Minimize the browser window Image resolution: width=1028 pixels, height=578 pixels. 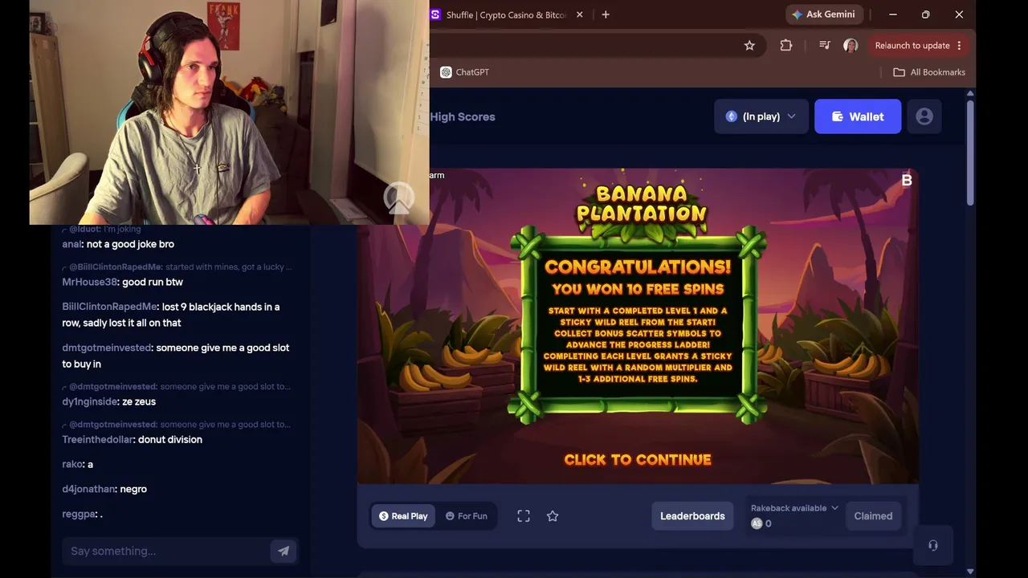(893, 14)
